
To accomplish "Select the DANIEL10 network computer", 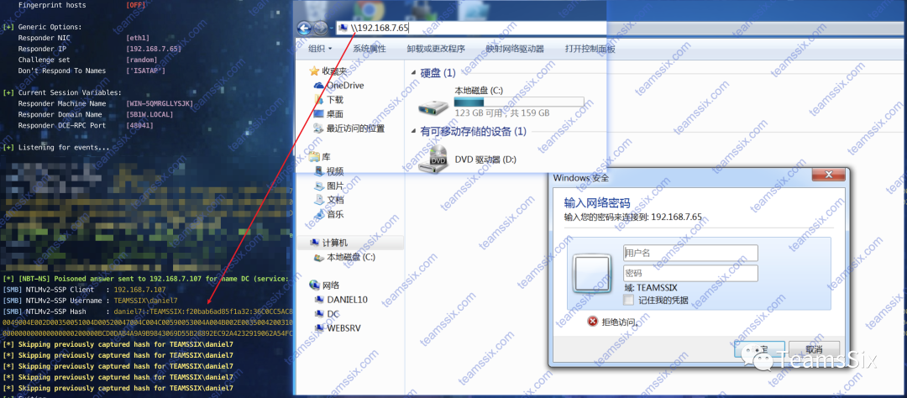I will (x=340, y=300).
